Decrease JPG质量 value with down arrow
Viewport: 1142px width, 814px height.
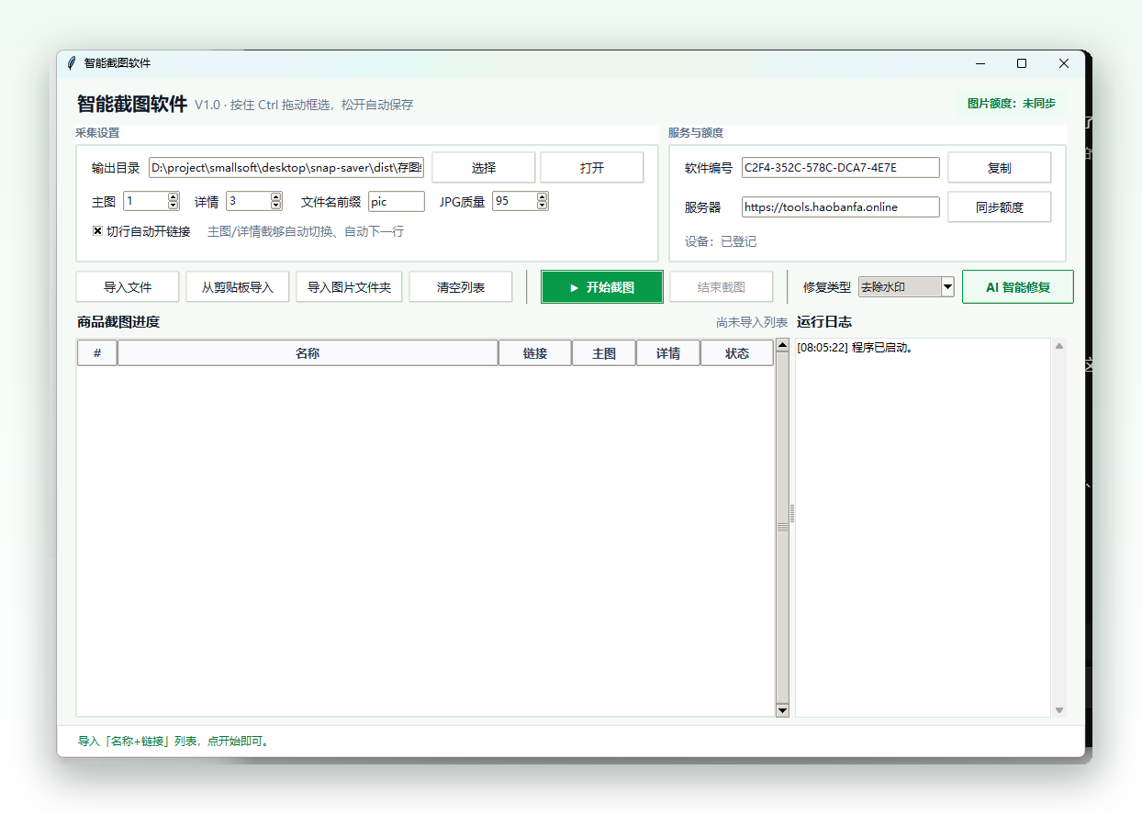pos(543,206)
